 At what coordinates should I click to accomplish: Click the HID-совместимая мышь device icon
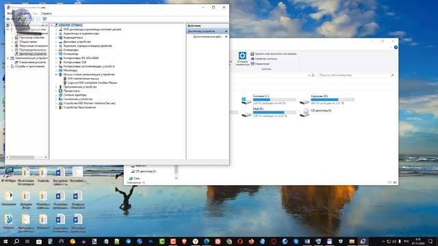pyautogui.click(x=65, y=79)
